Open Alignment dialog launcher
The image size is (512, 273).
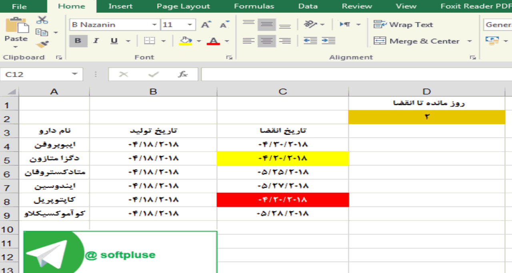tap(474, 58)
